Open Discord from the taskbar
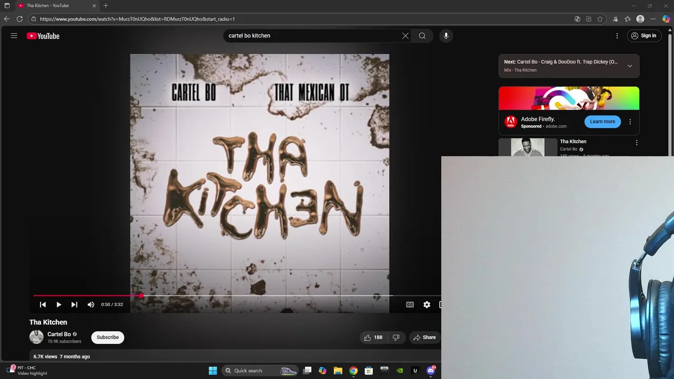The width and height of the screenshot is (674, 379). (431, 371)
